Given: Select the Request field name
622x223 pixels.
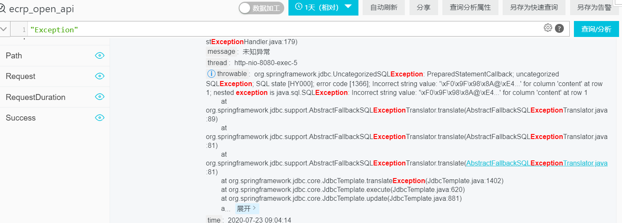Looking at the screenshot, I should pyautogui.click(x=21, y=76).
